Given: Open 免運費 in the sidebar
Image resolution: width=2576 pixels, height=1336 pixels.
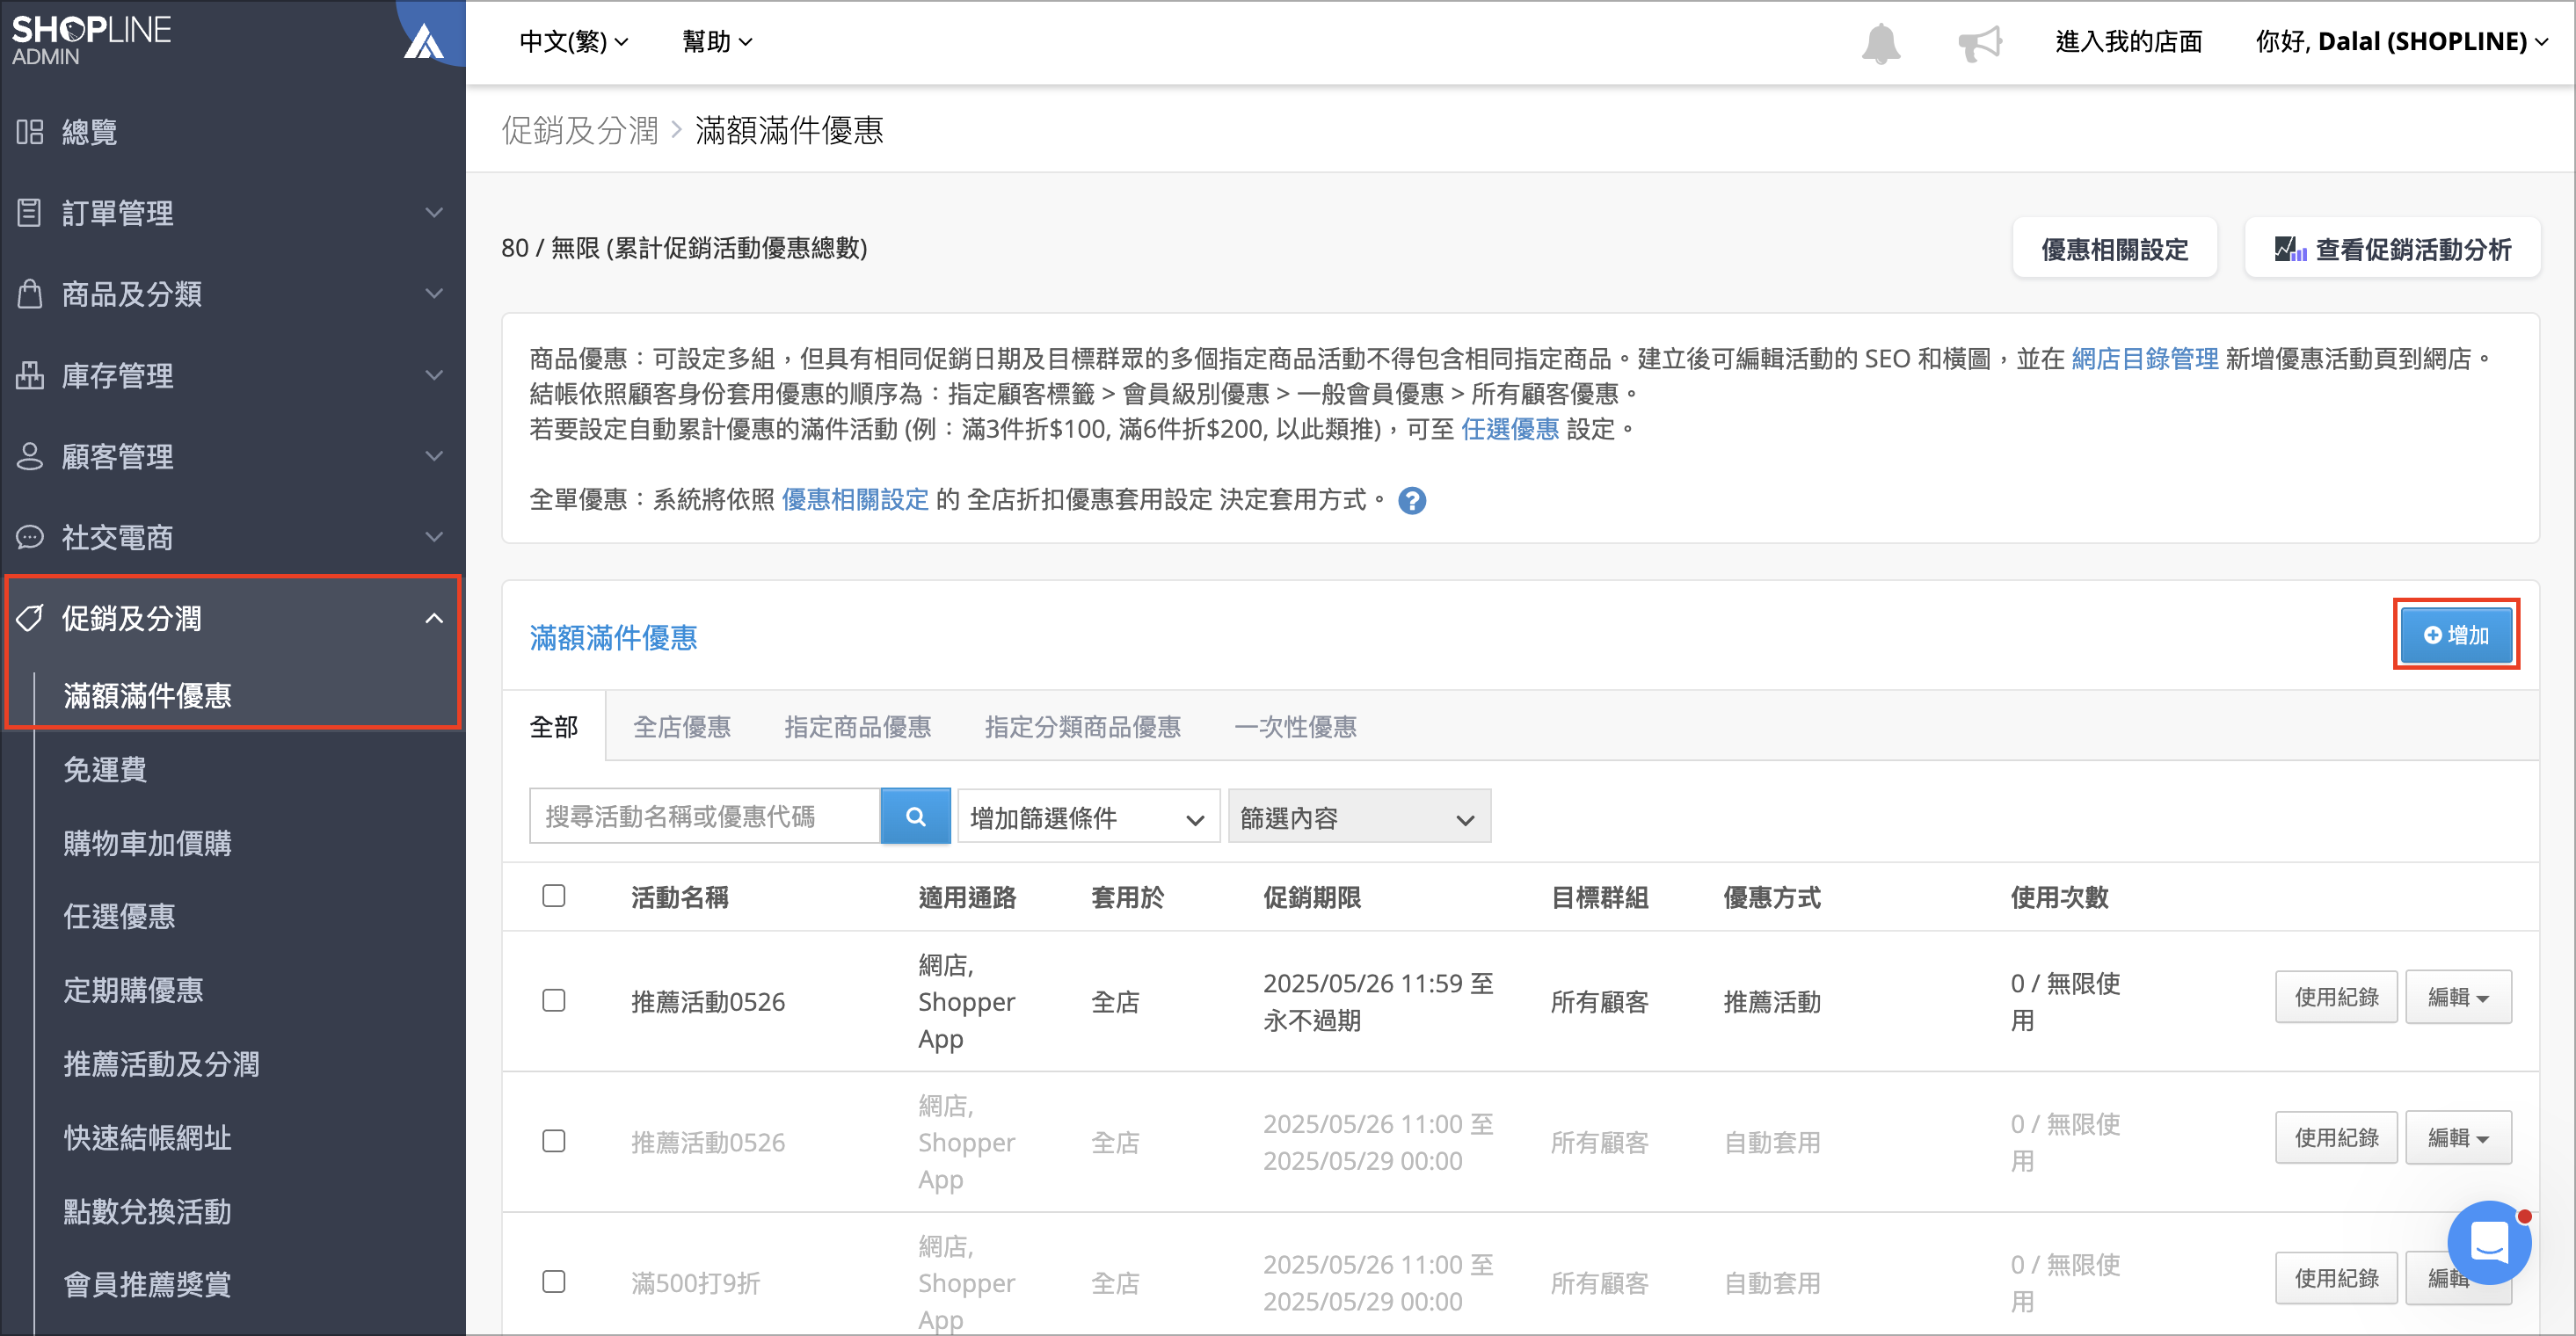Looking at the screenshot, I should point(105,769).
